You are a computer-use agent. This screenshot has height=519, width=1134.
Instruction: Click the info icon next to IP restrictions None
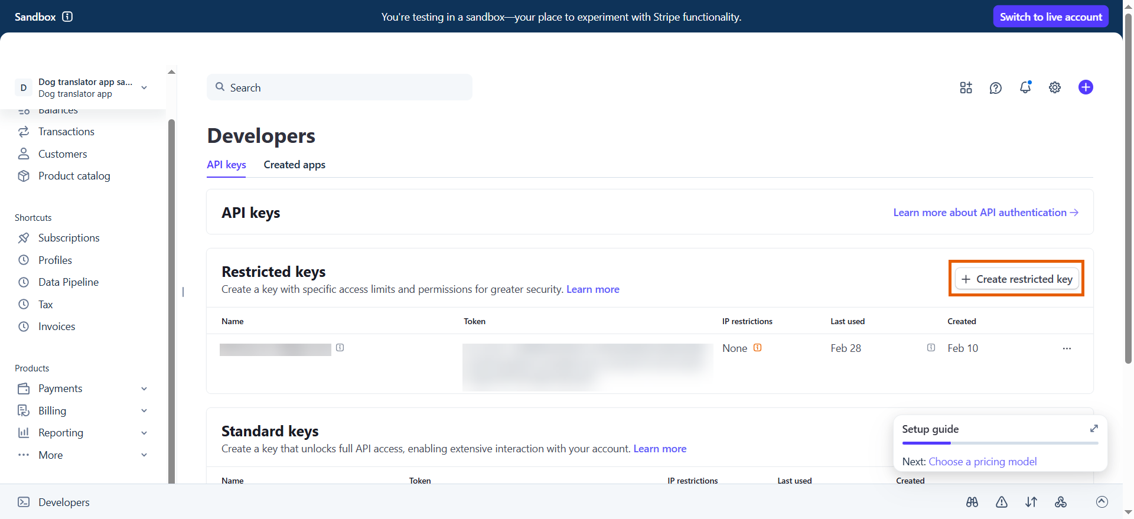pyautogui.click(x=757, y=348)
